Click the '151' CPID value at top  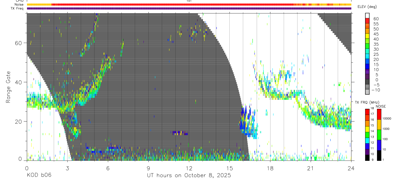click(189, 1)
